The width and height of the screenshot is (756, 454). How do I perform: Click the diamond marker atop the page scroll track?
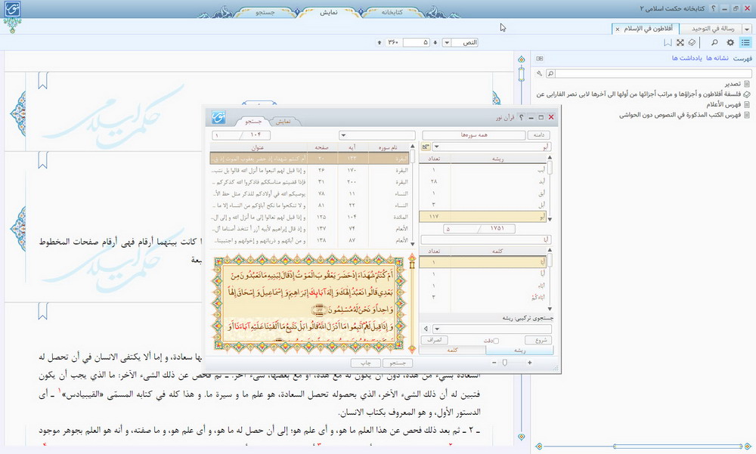coord(521,59)
